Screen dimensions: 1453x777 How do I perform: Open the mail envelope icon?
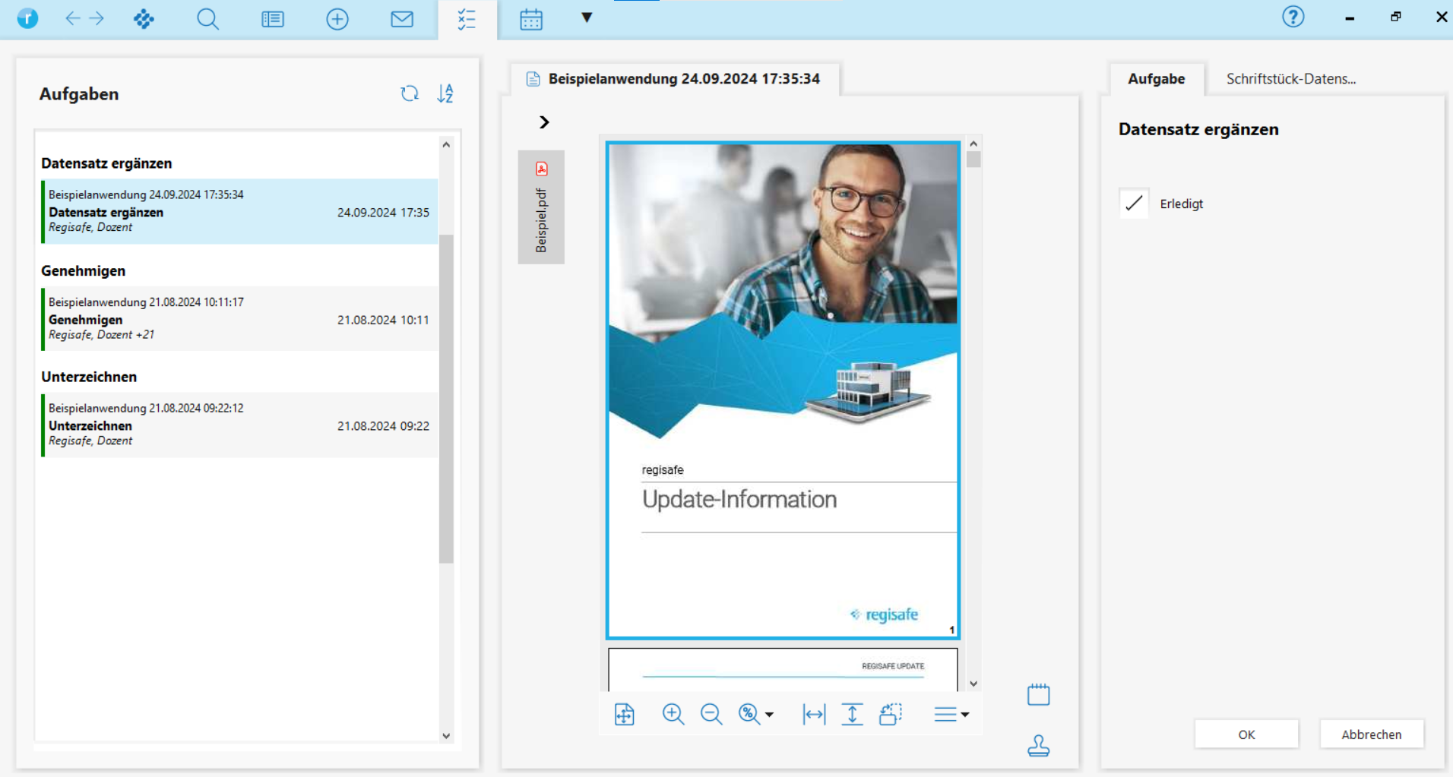[401, 19]
